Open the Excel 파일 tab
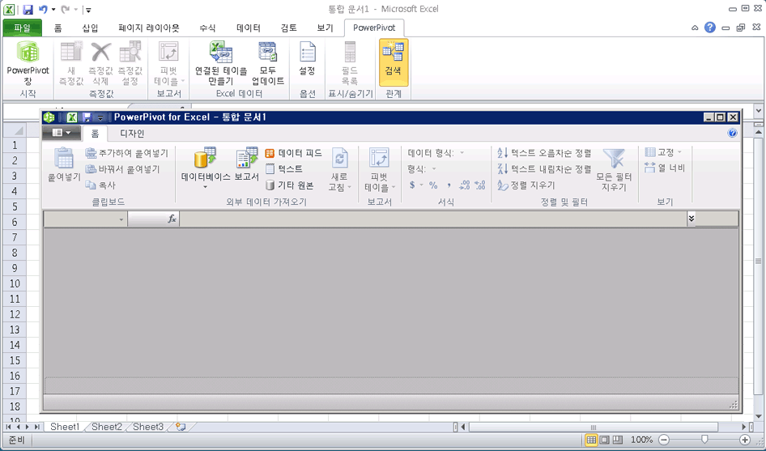 (23, 28)
